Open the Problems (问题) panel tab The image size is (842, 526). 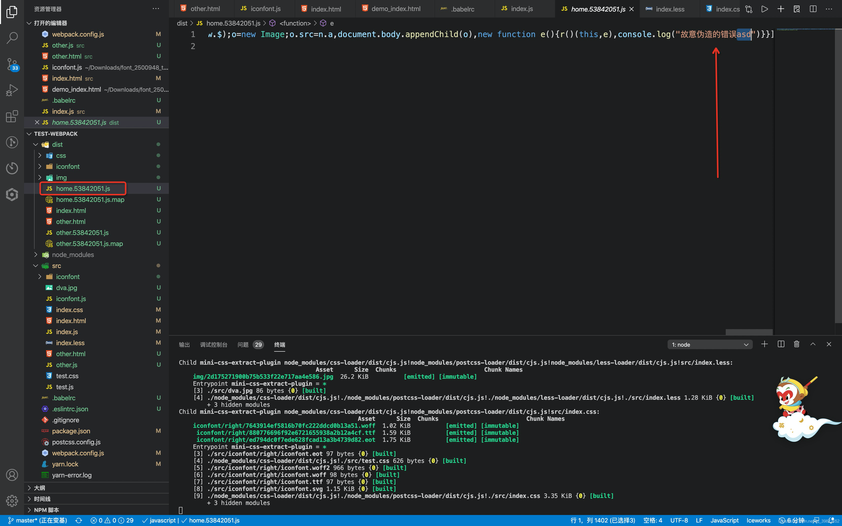tap(250, 344)
